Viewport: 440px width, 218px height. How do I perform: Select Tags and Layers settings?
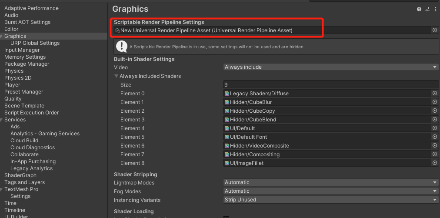(x=24, y=182)
